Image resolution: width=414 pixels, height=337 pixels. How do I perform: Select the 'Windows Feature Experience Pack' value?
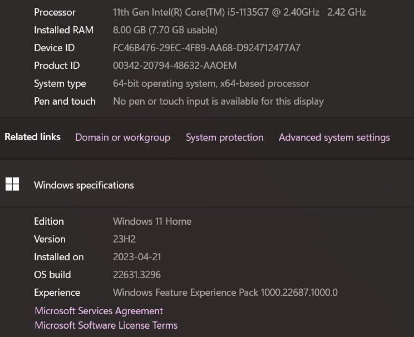point(225,292)
